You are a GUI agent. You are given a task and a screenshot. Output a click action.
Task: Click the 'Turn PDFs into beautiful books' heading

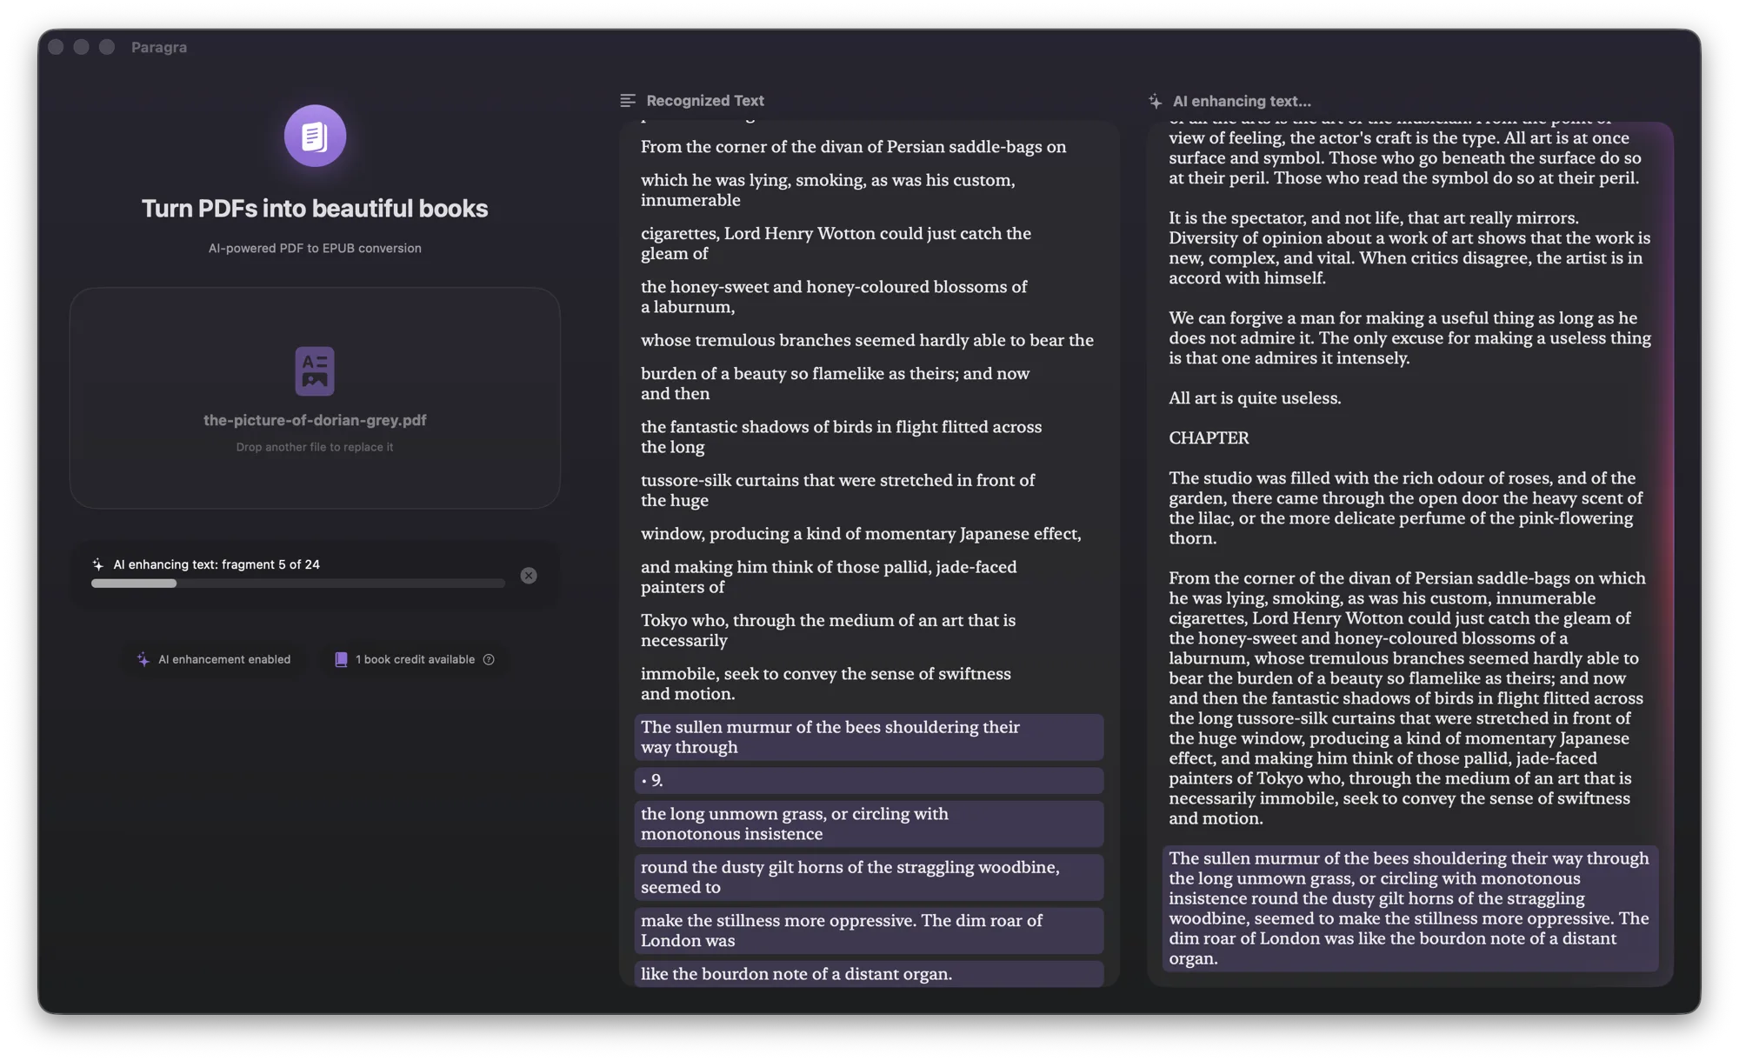(315, 209)
